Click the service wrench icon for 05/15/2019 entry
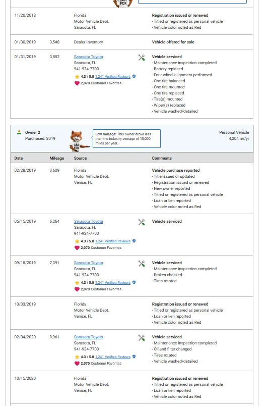Screen dimensions: 270x406 [x=142, y=222]
